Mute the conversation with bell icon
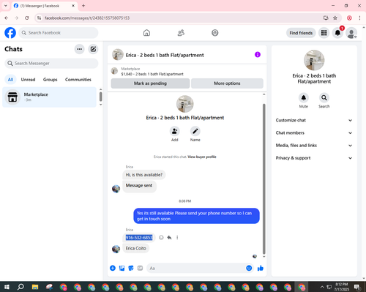The height and width of the screenshot is (292, 366). tap(304, 98)
